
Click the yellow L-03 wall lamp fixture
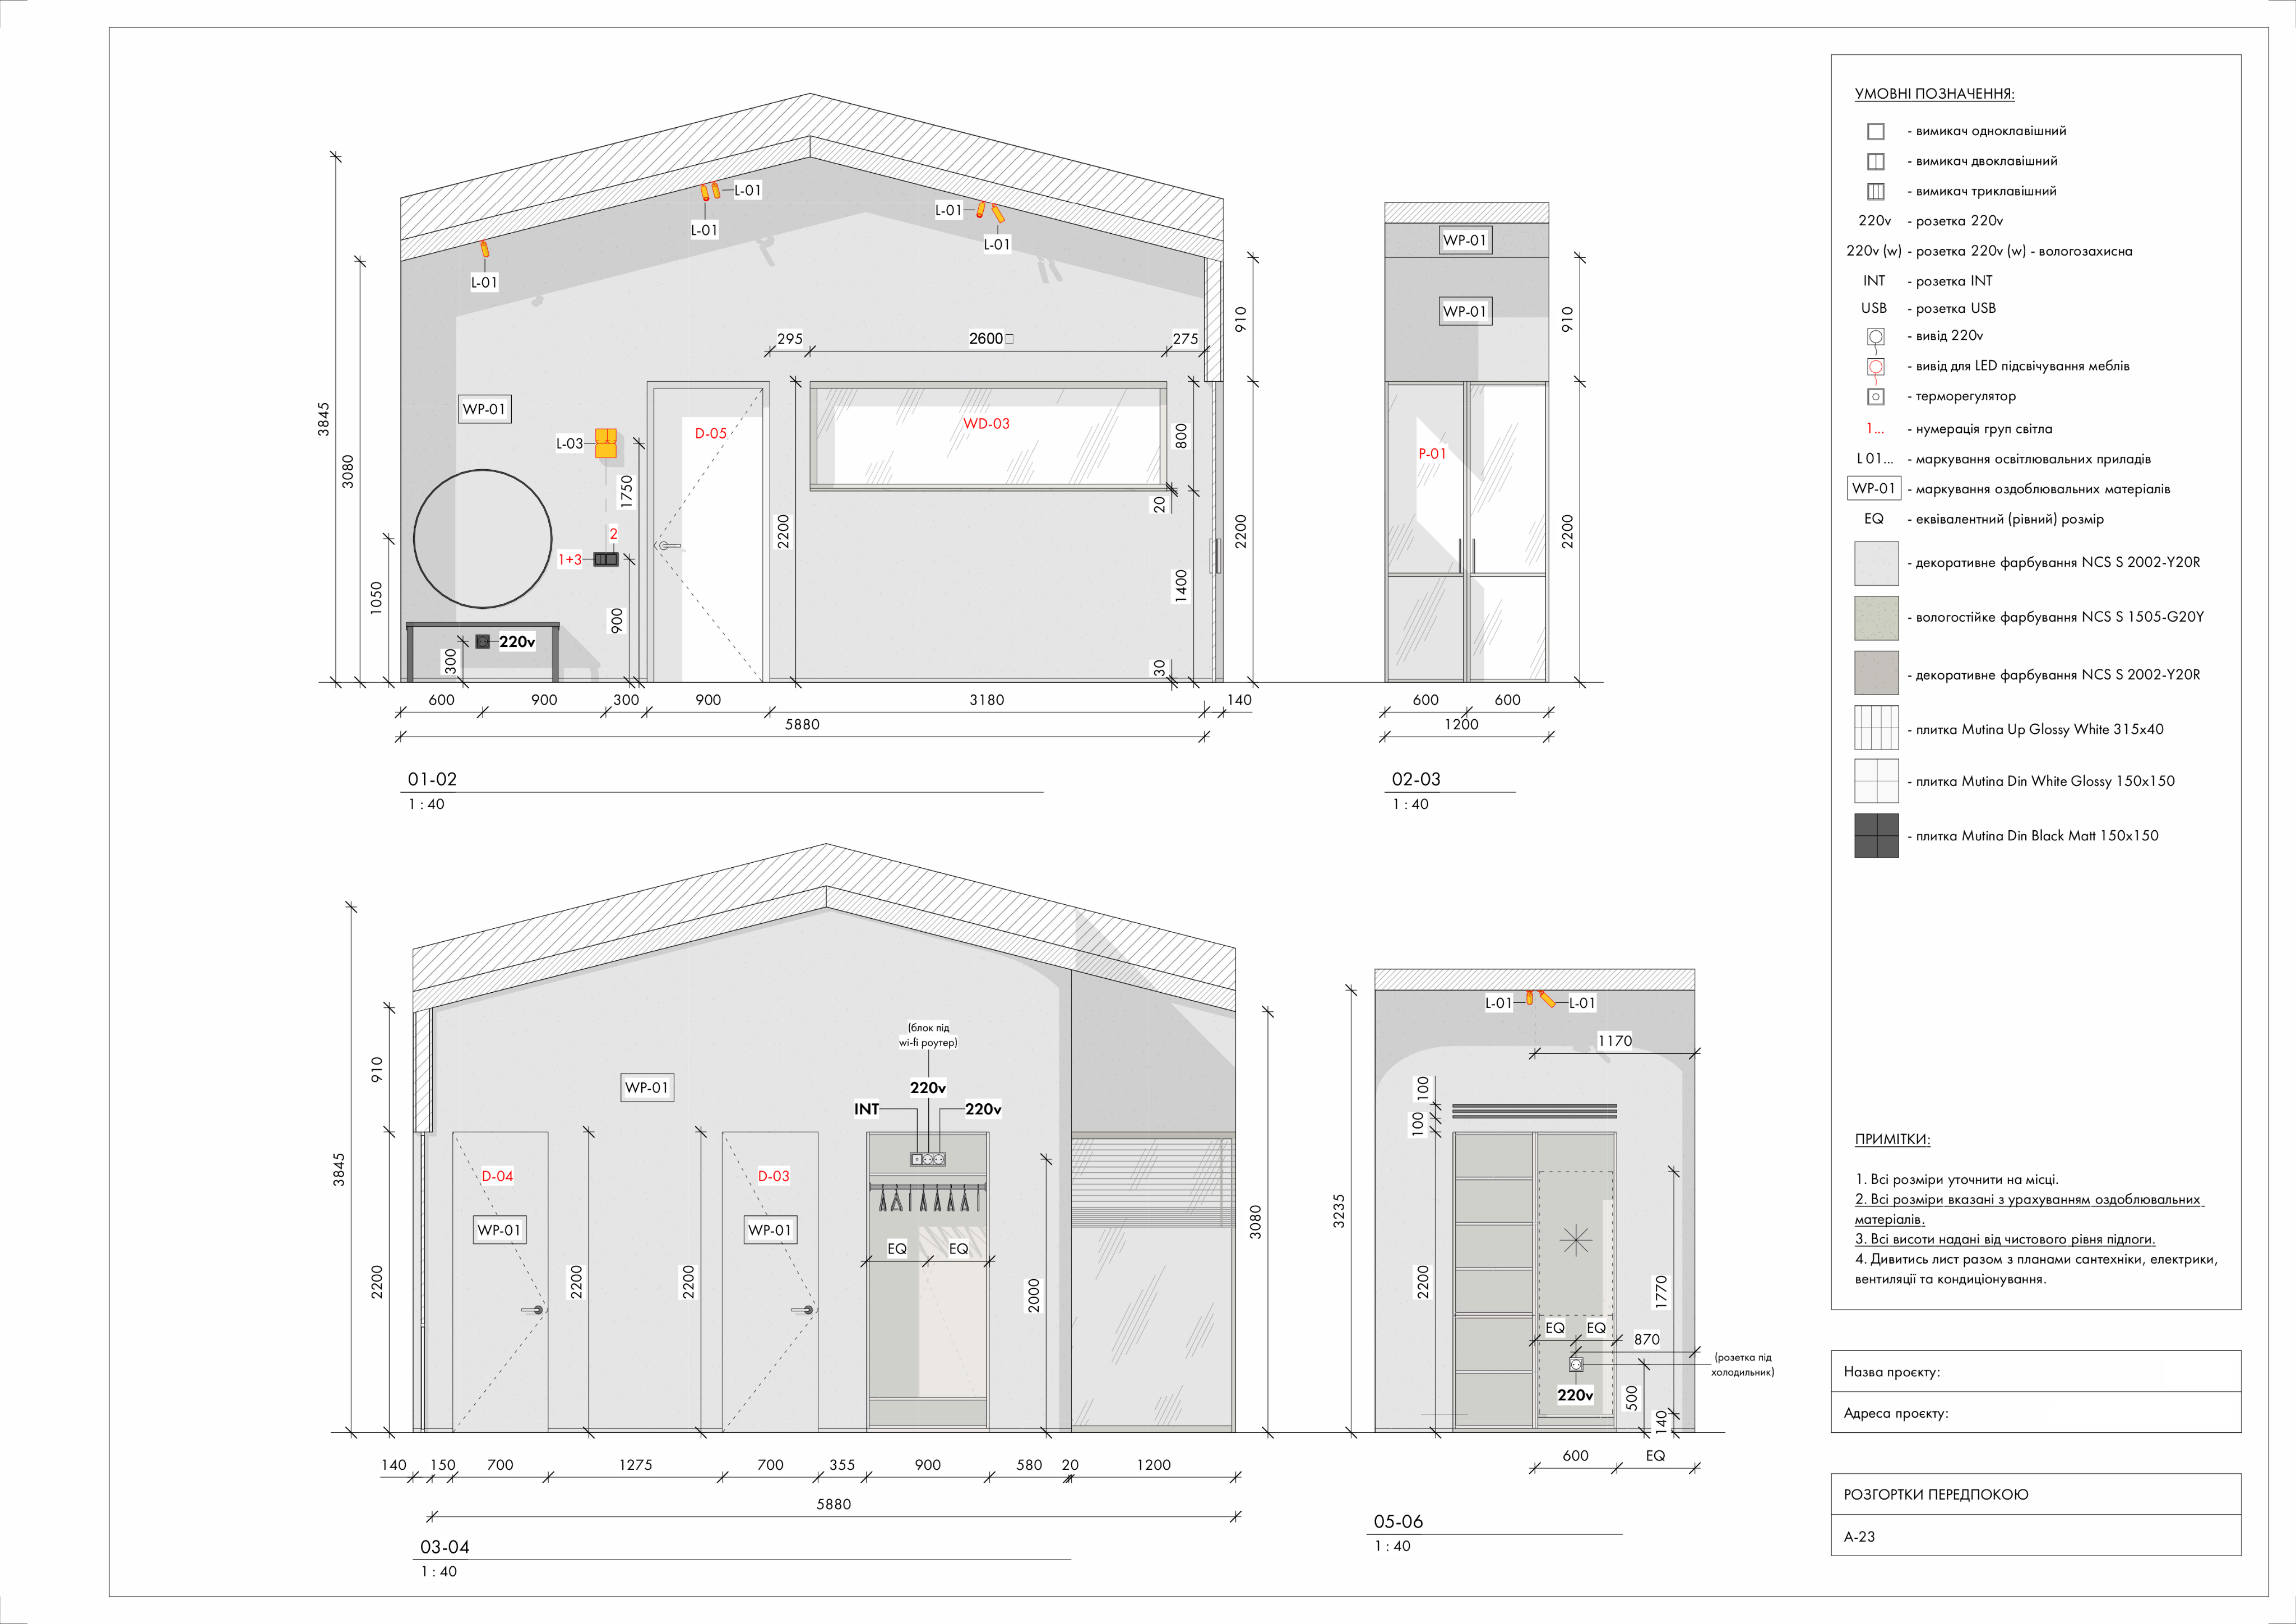point(605,443)
